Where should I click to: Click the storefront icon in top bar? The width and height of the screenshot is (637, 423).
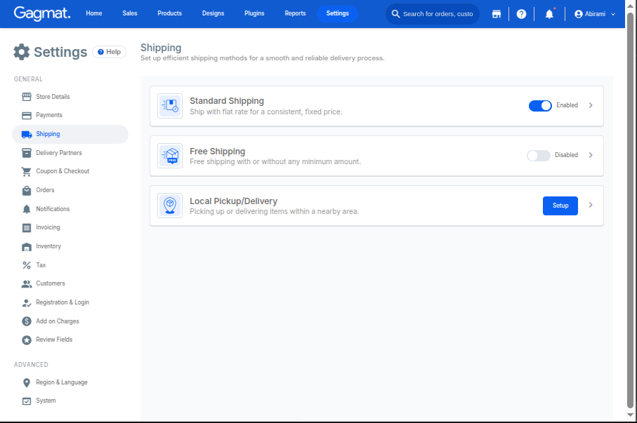[496, 14]
